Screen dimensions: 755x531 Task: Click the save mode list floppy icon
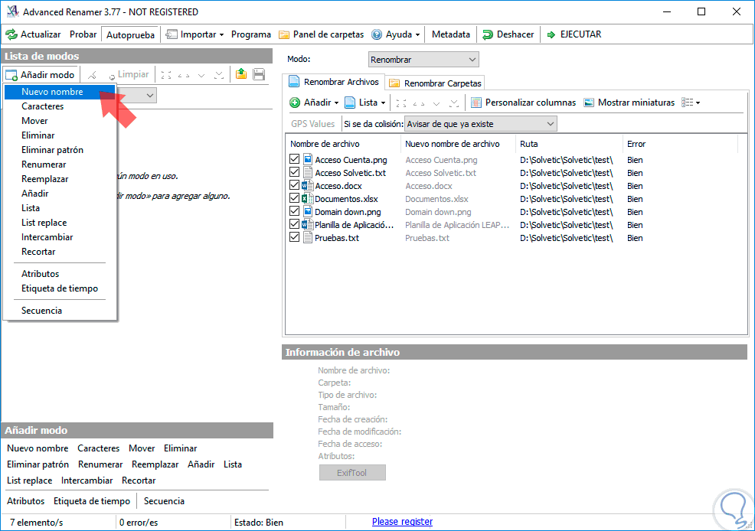(259, 74)
